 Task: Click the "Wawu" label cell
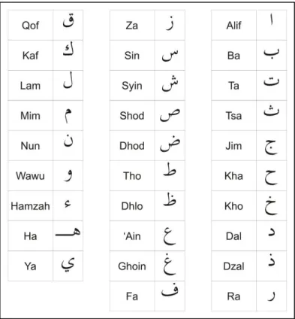coord(31,175)
